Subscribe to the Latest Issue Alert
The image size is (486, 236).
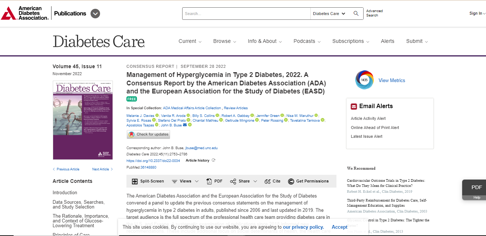(367, 136)
